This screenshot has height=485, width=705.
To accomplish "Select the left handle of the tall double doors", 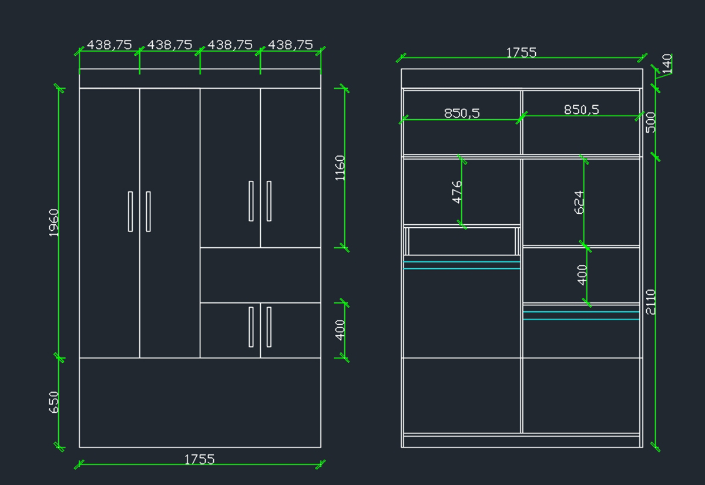I will pyautogui.click(x=130, y=211).
